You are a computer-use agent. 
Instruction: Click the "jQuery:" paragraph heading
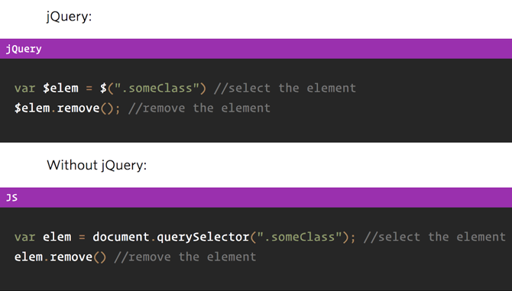point(70,16)
